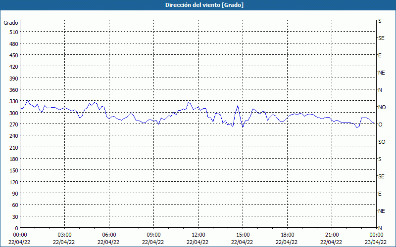Select the 390 value on the degree axis

click(14, 79)
